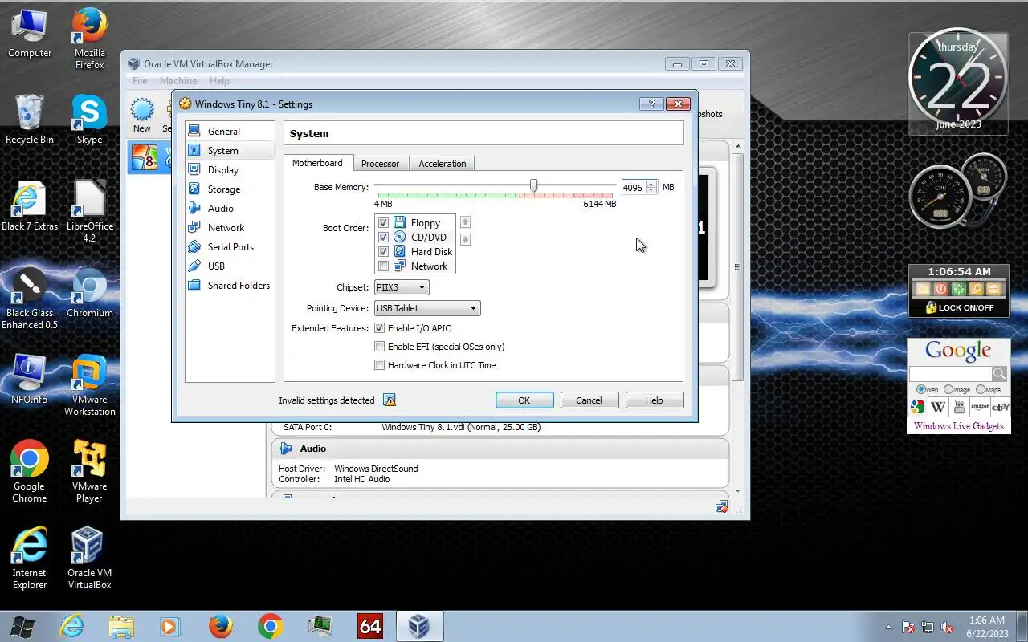
Task: Click the settings dialog help question-mark button
Action: click(651, 104)
